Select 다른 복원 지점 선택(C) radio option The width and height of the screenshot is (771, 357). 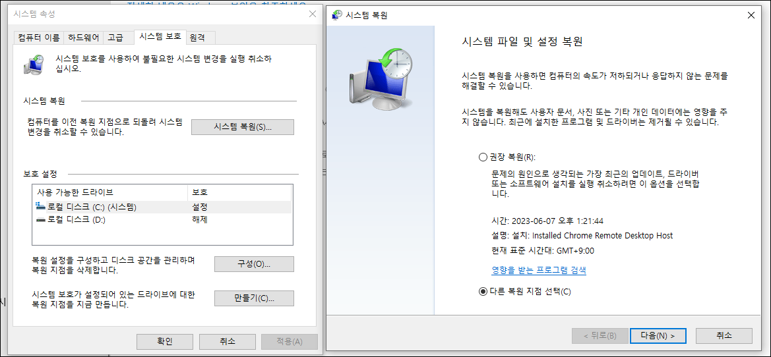coord(482,291)
